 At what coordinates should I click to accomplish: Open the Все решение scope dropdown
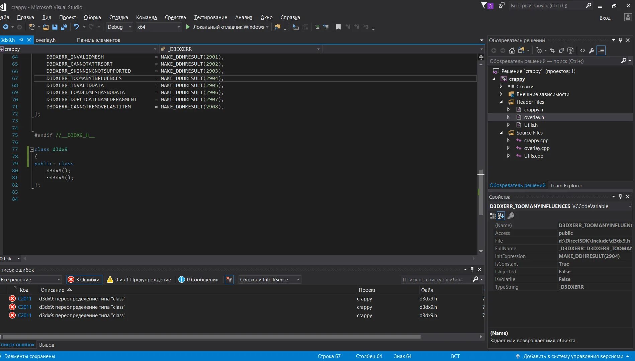(x=31, y=279)
